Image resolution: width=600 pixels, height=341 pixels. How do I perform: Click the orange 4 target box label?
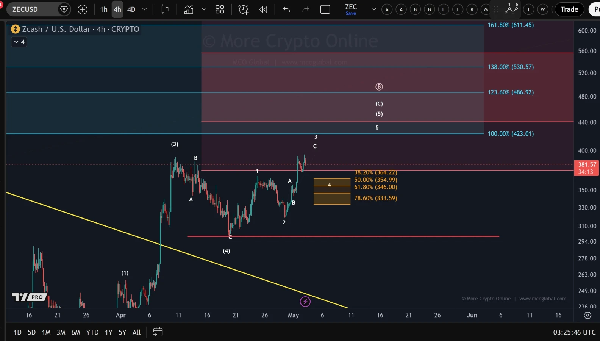[x=329, y=185]
